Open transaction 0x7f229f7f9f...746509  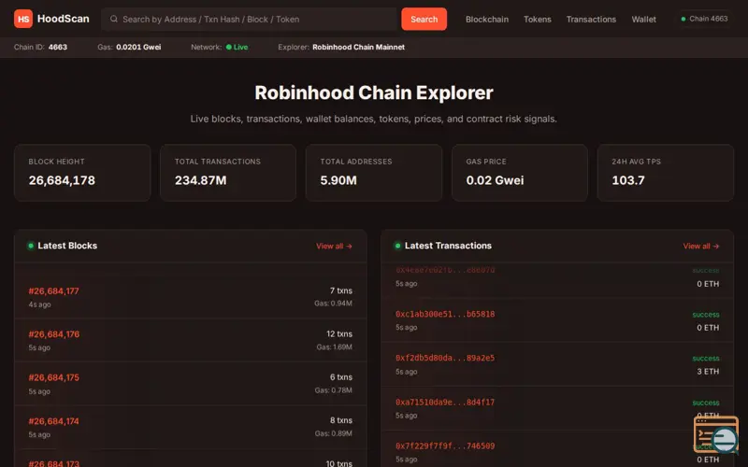[x=445, y=446]
